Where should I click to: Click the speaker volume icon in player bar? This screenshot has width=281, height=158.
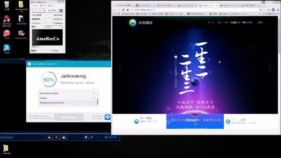[49, 137]
